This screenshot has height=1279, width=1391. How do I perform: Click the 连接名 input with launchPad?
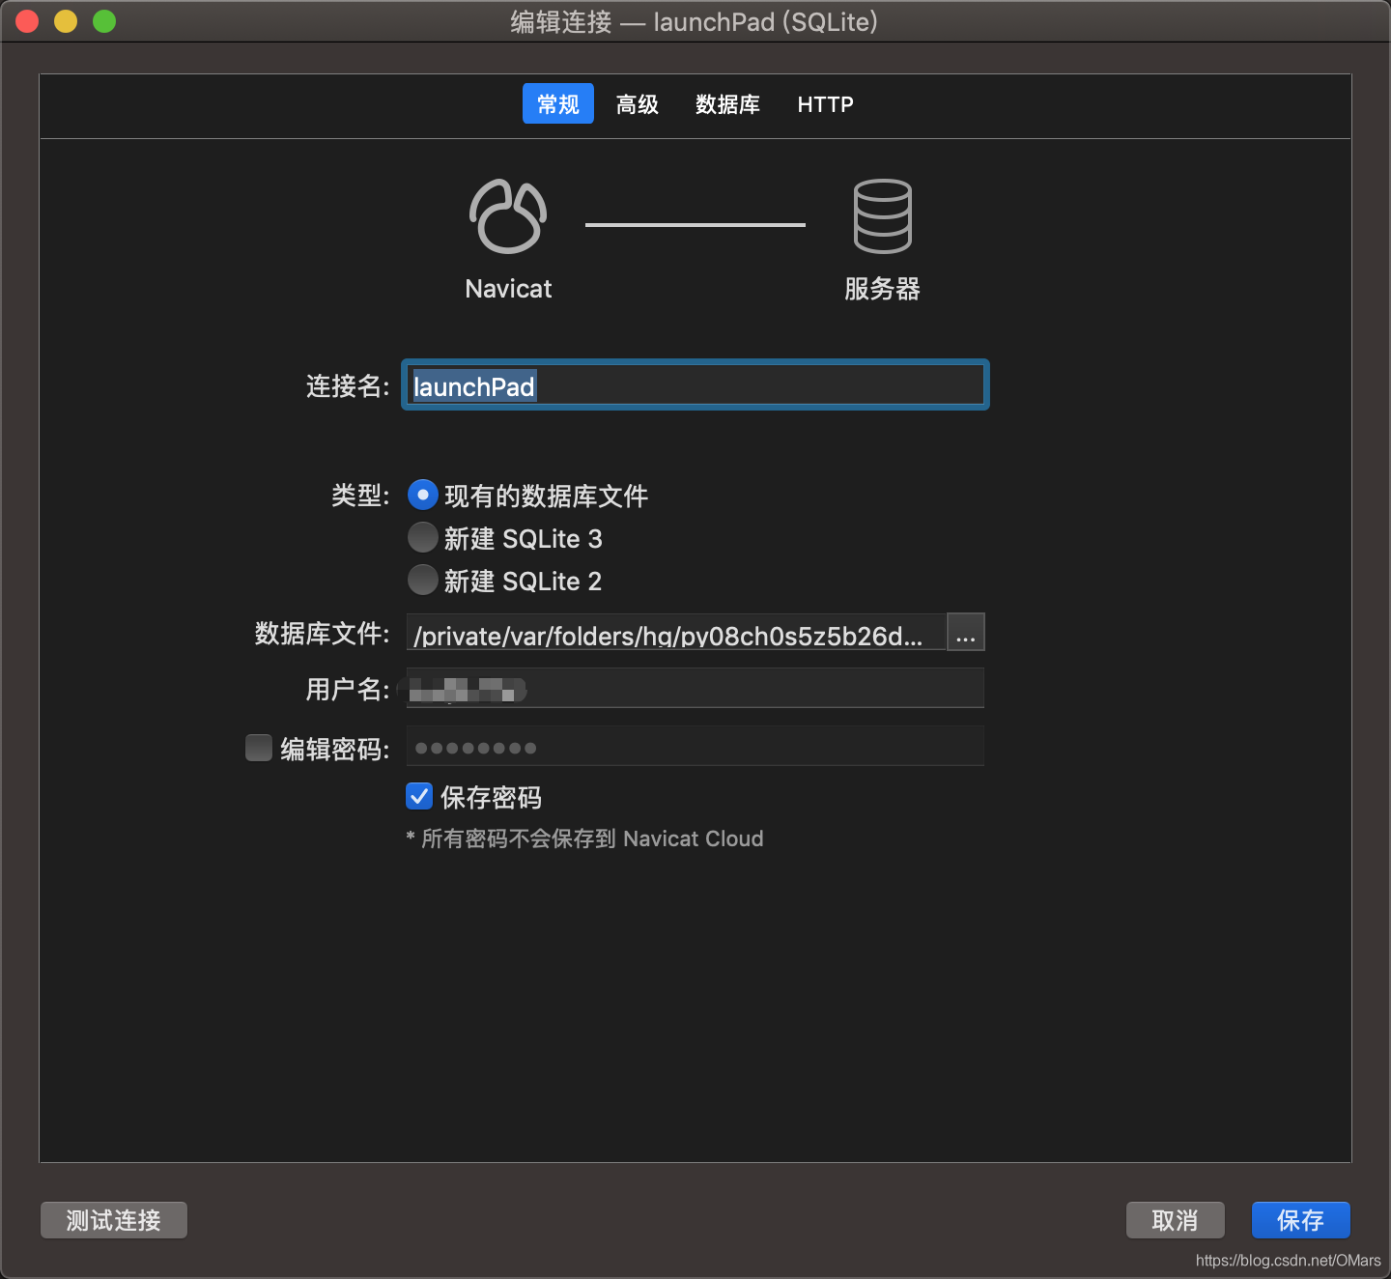pyautogui.click(x=695, y=385)
